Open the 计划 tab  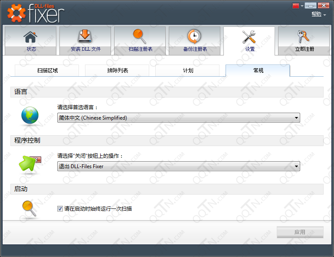pos(188,70)
